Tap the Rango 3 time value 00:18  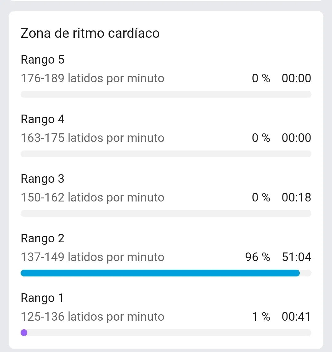(296, 198)
